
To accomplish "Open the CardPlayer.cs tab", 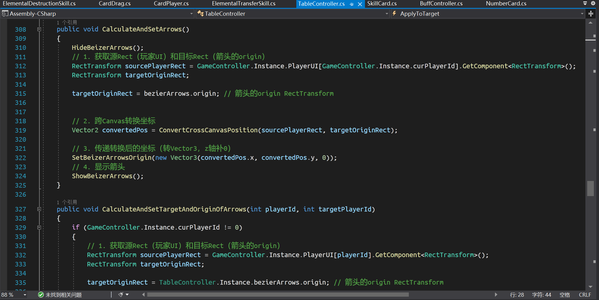I will pyautogui.click(x=171, y=4).
